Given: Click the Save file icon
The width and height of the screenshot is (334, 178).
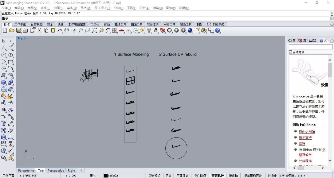Looking at the screenshot, I should (x=19, y=30).
